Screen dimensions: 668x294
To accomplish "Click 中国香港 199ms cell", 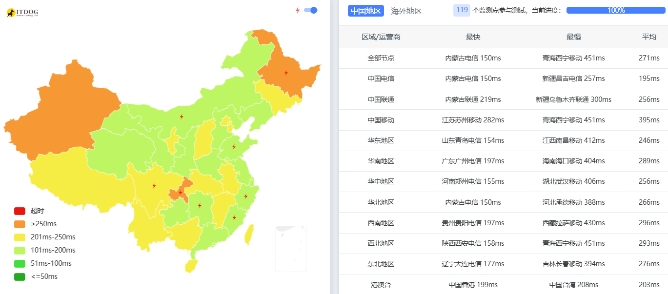I will [x=473, y=285].
